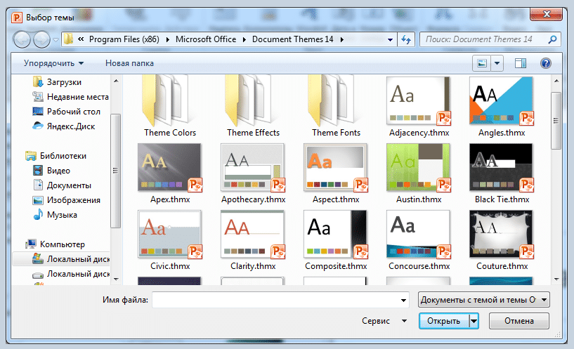The height and width of the screenshot is (349, 574).
Task: Click the file list scroll up arrow
Action: point(556,81)
